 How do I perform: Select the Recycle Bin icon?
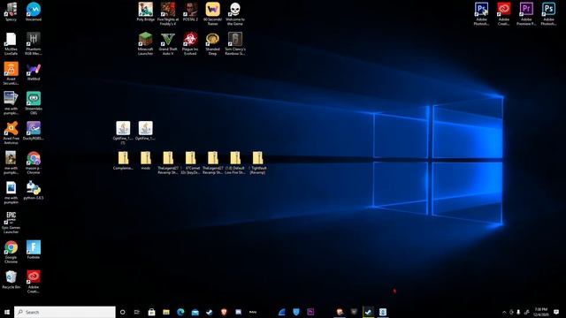point(11,280)
